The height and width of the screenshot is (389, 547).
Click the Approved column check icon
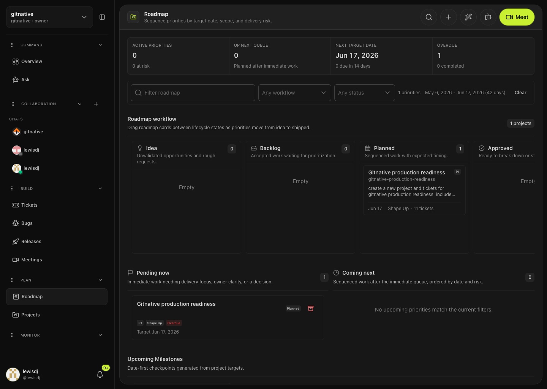[x=482, y=148]
